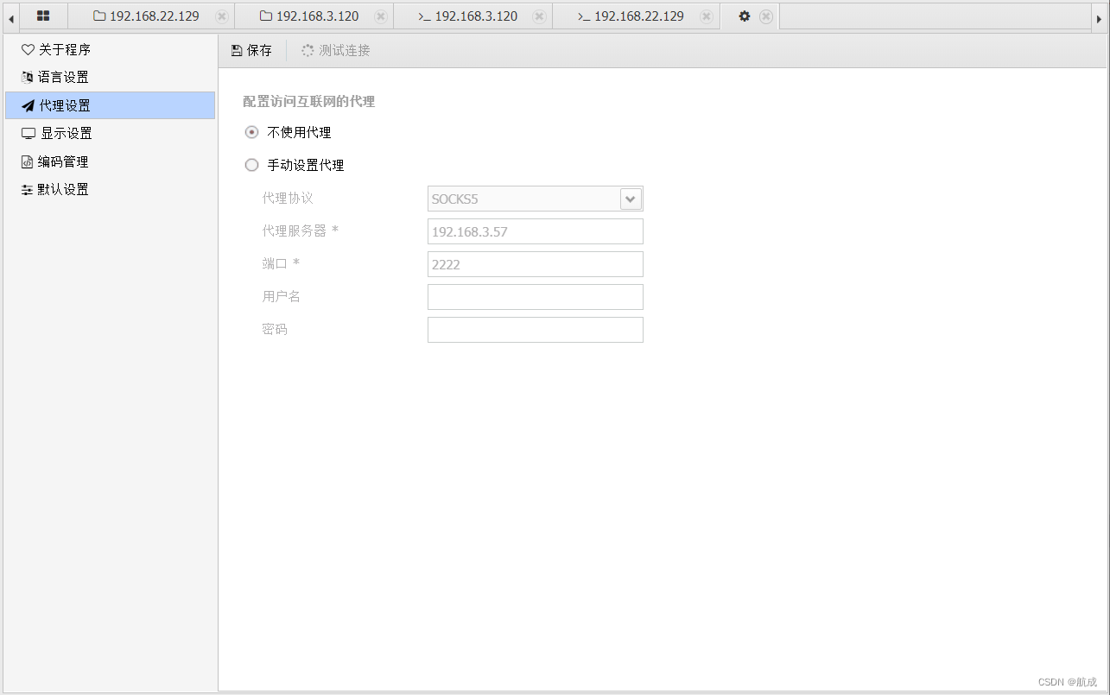The height and width of the screenshot is (695, 1110).
Task: Select the settings gear tab
Action: click(x=745, y=16)
